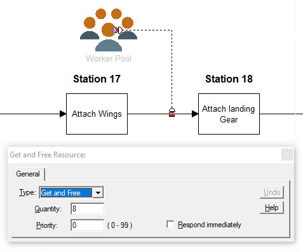
Task: Click the Priority input field
Action: point(87,225)
